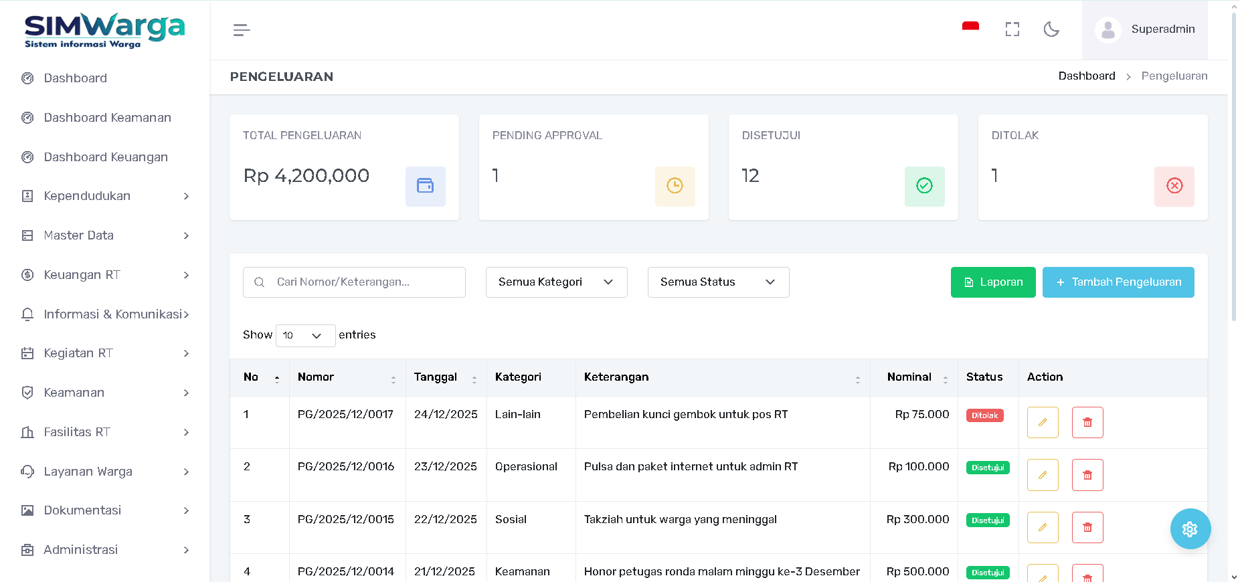The height and width of the screenshot is (582, 1240).
Task: Click the Indonesian flag language icon
Action: 970,27
